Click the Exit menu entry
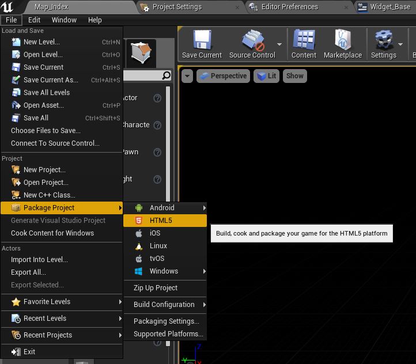The width and height of the screenshot is (416, 364). 62,352
